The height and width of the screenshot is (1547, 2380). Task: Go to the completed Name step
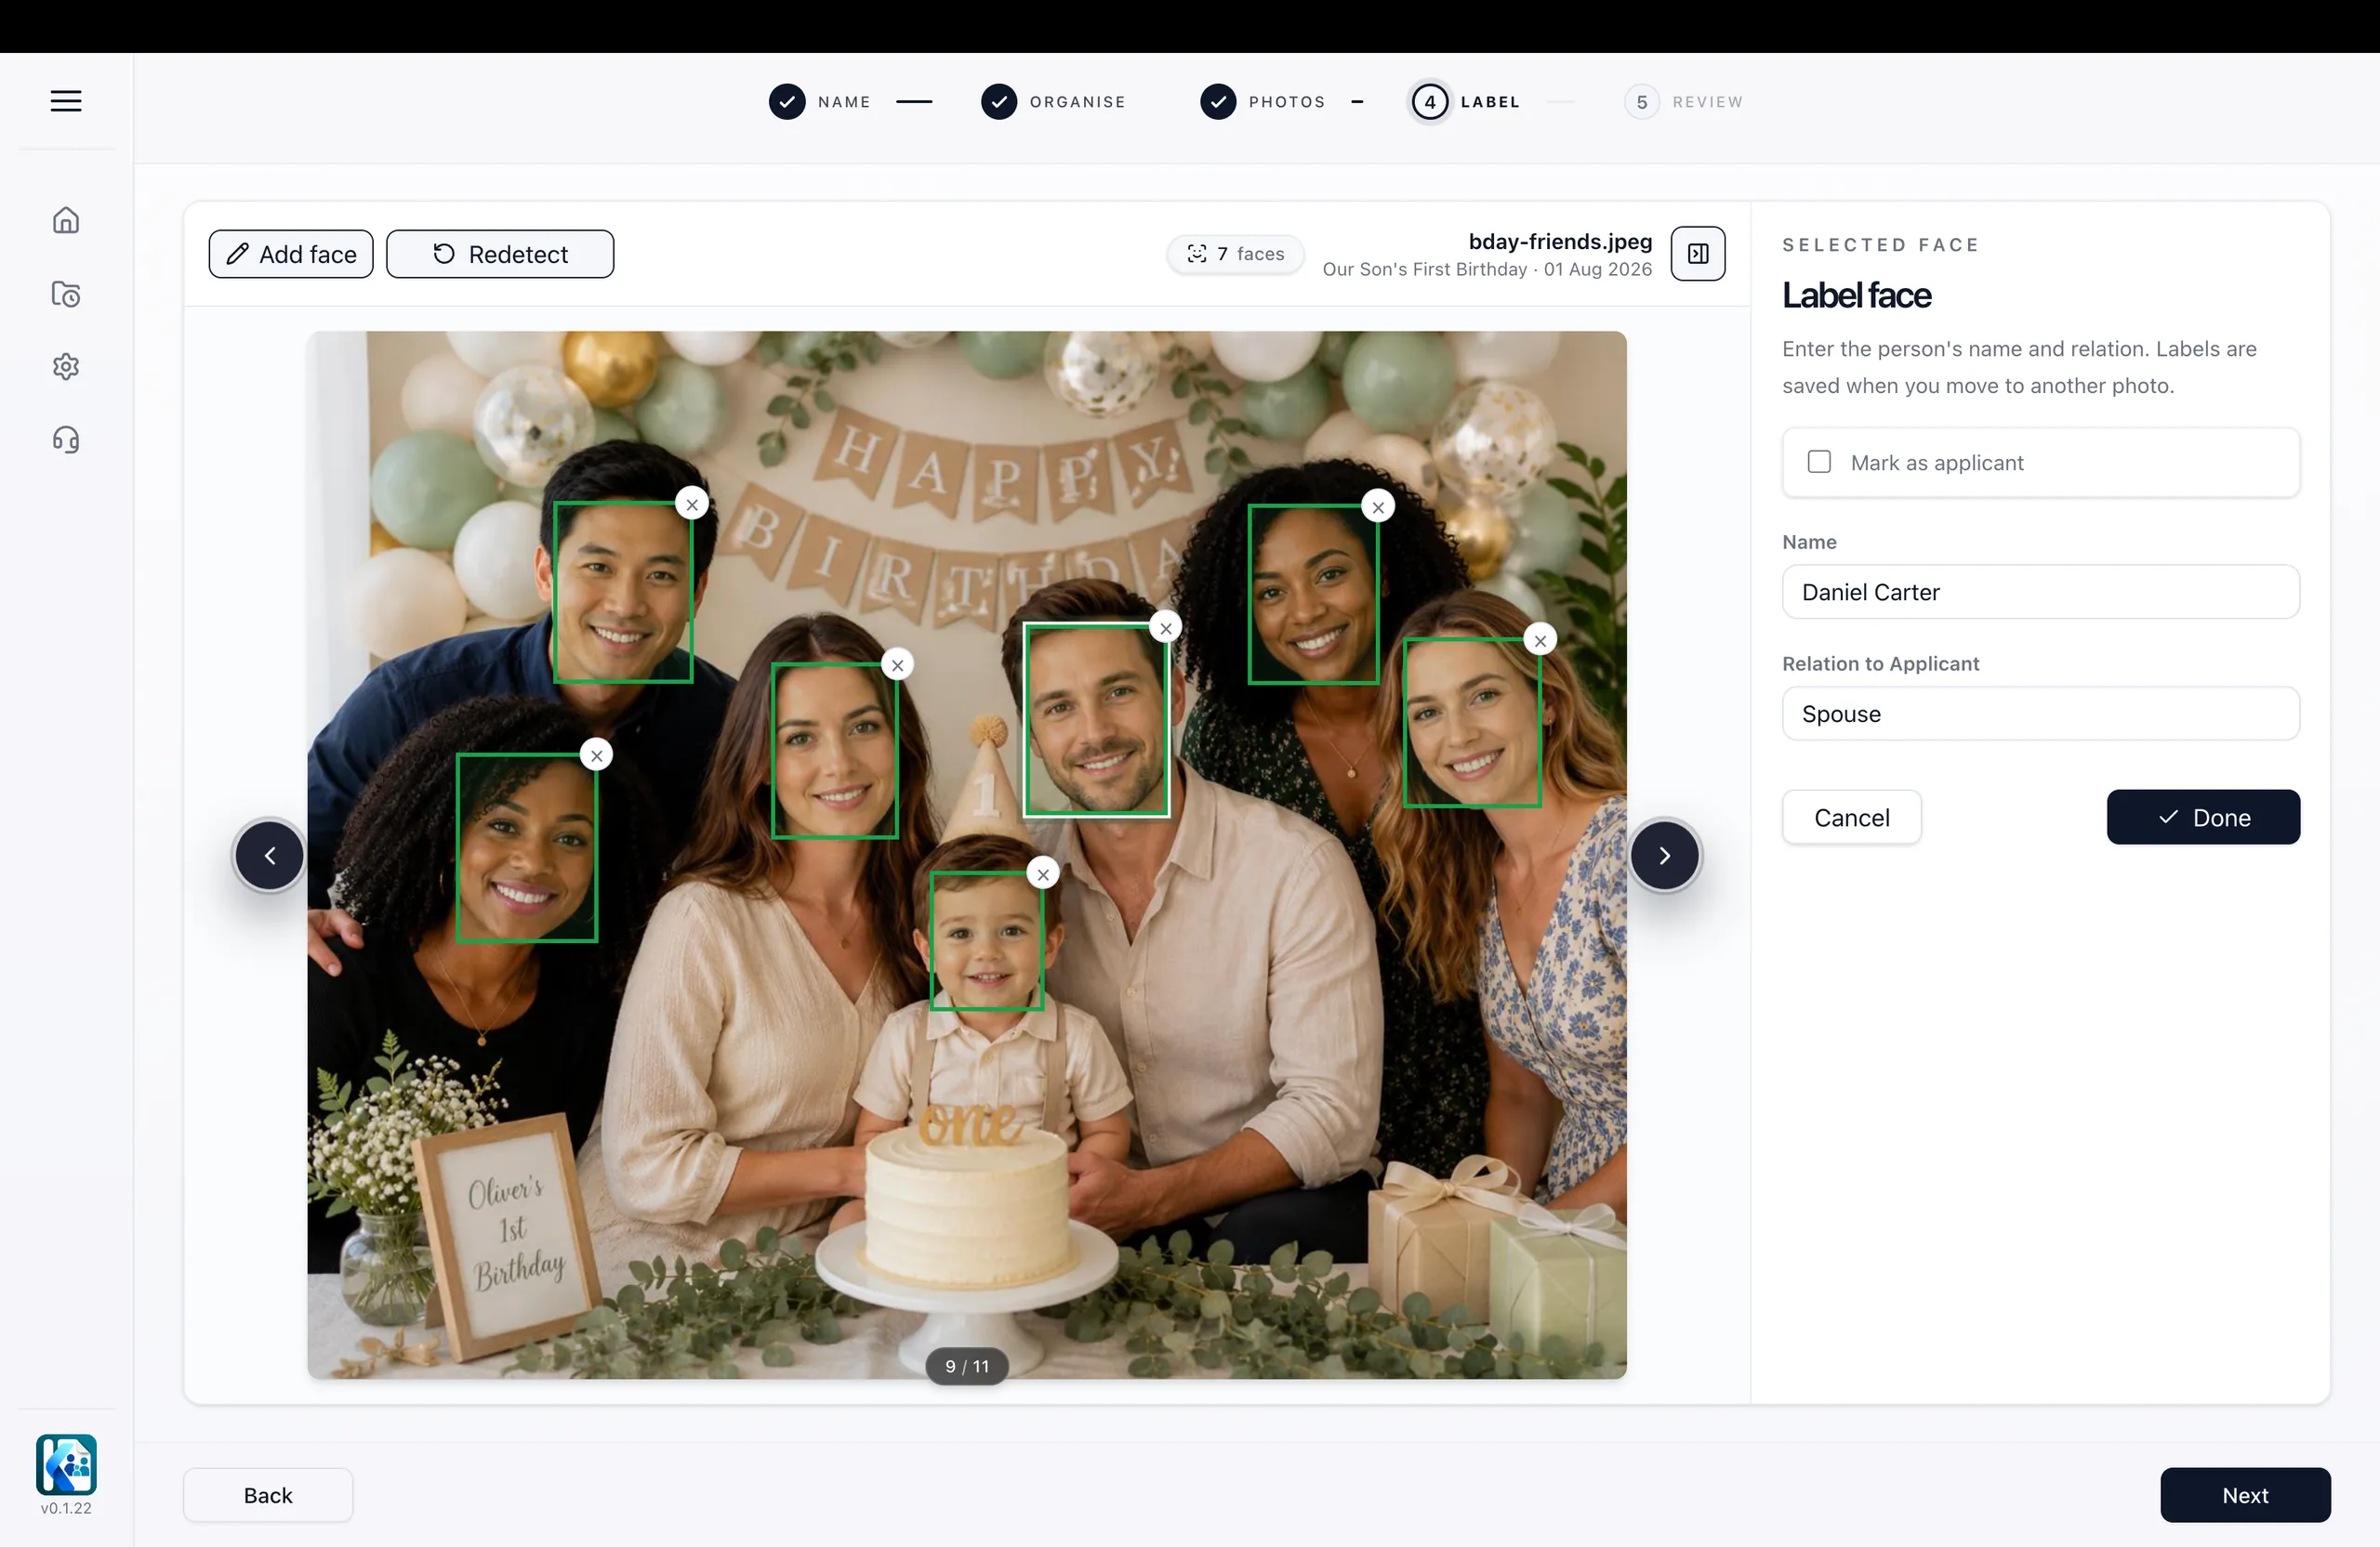820,102
